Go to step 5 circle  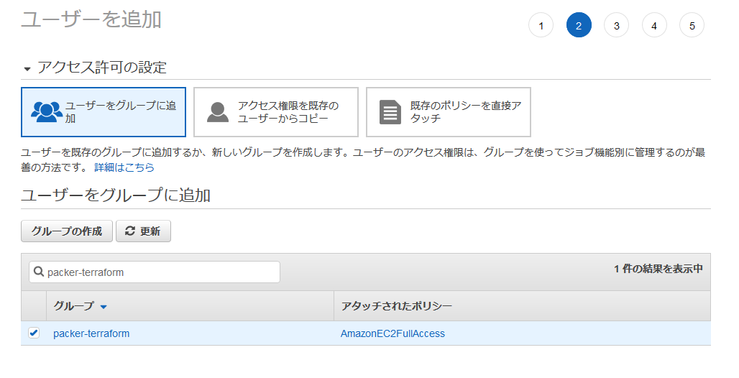tap(692, 26)
